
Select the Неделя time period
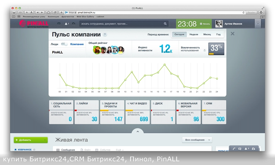[x=194, y=34]
